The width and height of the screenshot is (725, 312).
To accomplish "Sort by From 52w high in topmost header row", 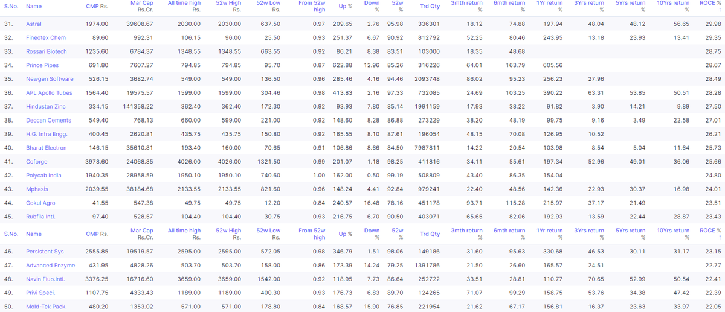I will pos(312,7).
